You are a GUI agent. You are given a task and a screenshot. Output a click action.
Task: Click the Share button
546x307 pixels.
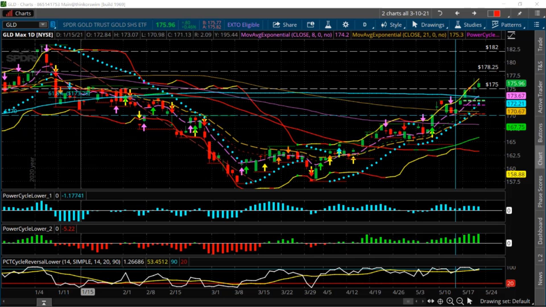coord(285,25)
